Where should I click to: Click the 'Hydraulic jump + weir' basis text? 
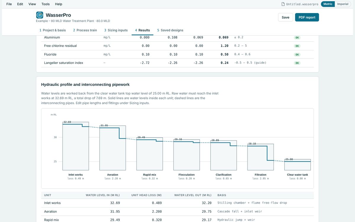(x=236, y=220)
